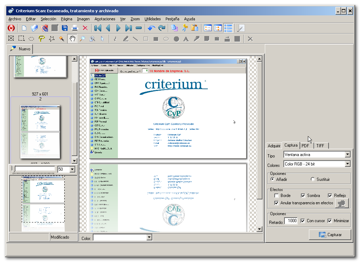This screenshot has width=360, height=262.
Task: Cut using the scissors icon
Action: click(x=185, y=28)
